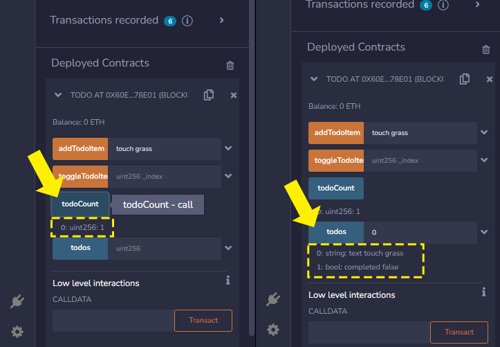Click the trash icon in left Deployed Contracts header
This screenshot has height=347, width=500.
[x=230, y=65]
